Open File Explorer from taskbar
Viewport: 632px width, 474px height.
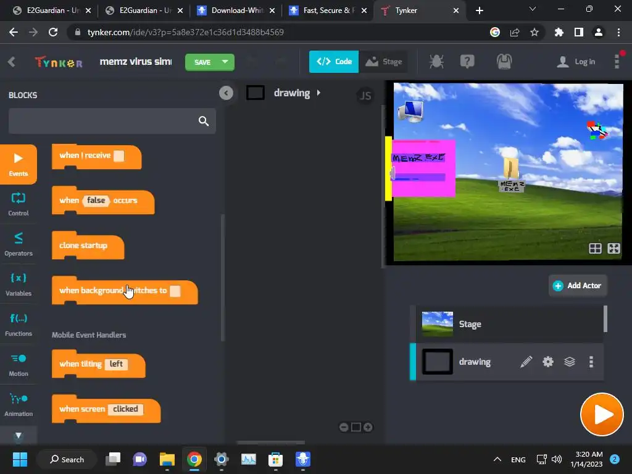pyautogui.click(x=167, y=459)
